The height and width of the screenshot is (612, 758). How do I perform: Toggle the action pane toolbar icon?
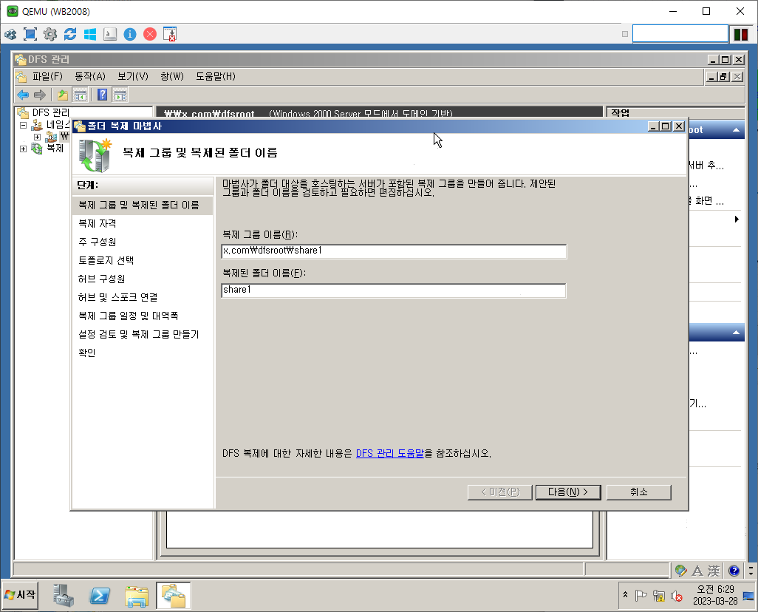(120, 95)
